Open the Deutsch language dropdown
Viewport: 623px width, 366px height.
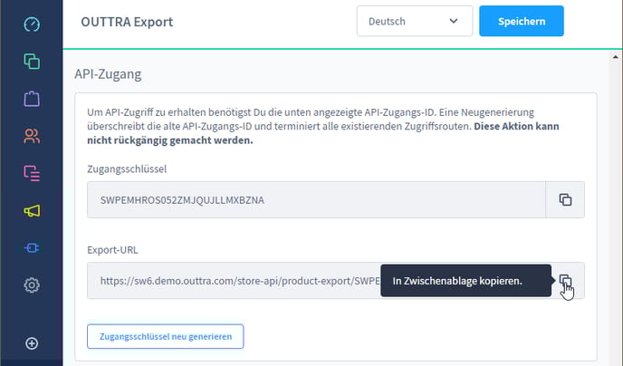point(415,21)
